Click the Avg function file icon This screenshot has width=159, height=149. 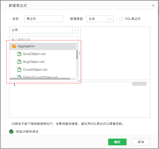pyautogui.click(x=19, y=62)
